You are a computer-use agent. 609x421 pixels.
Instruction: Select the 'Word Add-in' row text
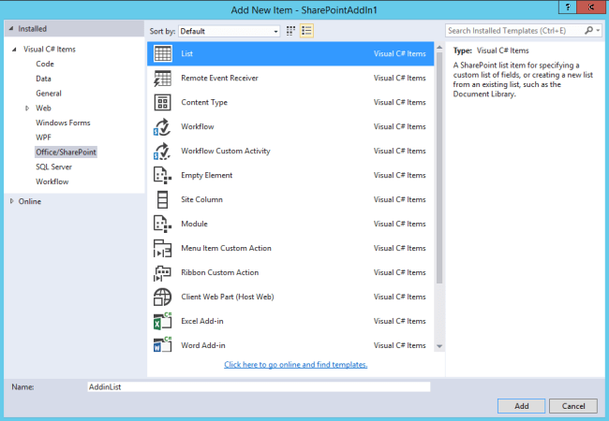[x=203, y=345]
